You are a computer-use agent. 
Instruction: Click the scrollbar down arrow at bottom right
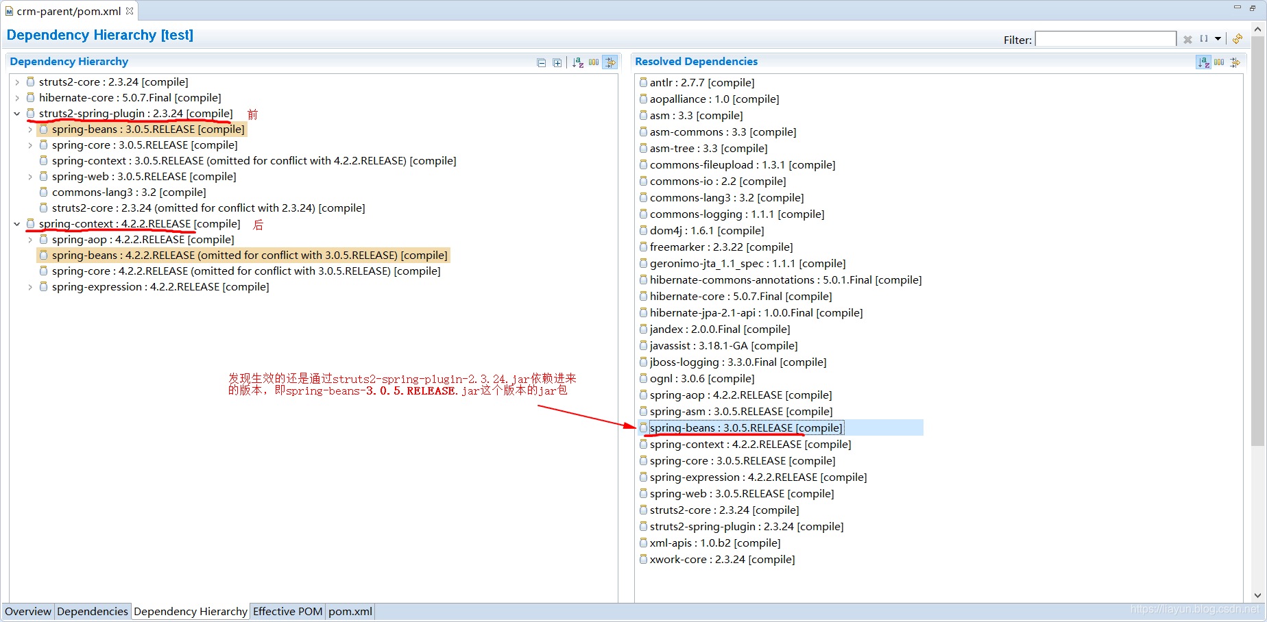[1257, 595]
